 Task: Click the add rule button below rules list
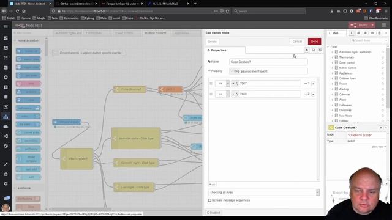(213, 185)
